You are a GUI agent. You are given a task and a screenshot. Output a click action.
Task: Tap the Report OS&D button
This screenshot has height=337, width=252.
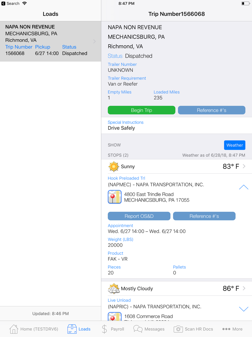pyautogui.click(x=139, y=216)
